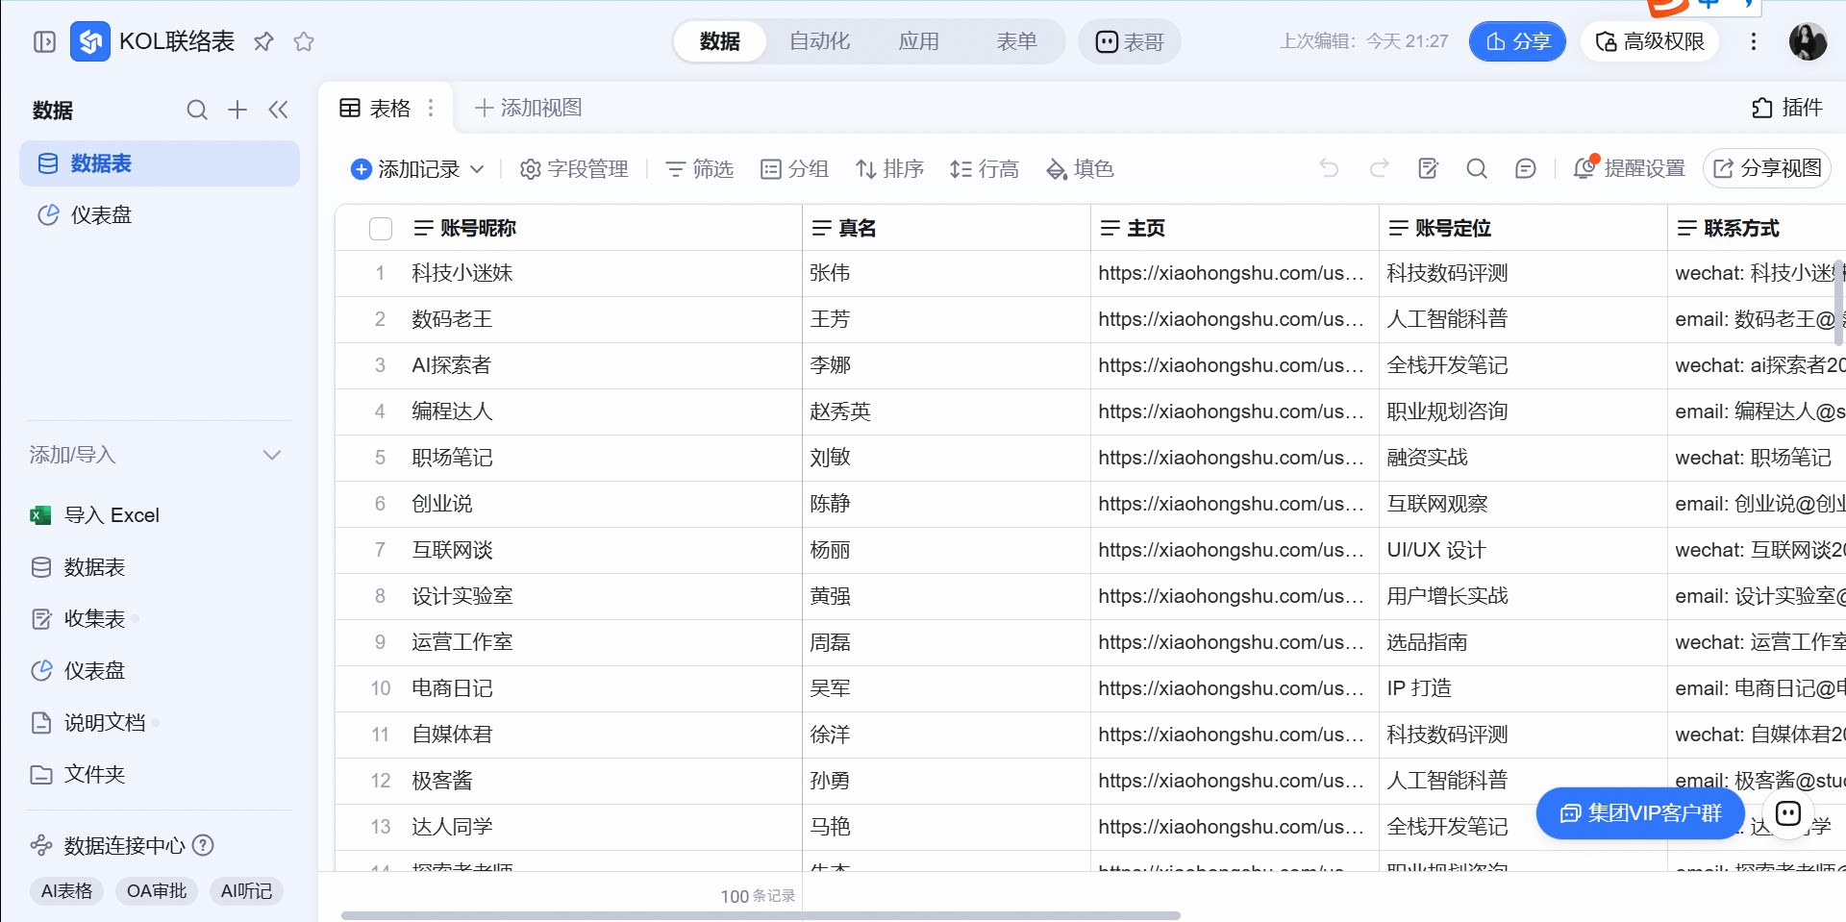Open the 筛选 filter toggle
This screenshot has height=922, width=1846.
[699, 169]
